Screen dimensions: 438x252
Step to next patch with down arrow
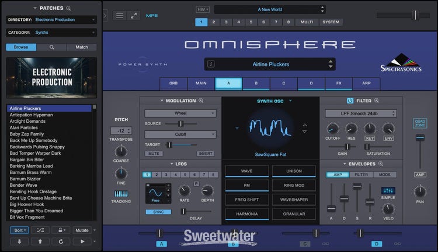click(19, 241)
